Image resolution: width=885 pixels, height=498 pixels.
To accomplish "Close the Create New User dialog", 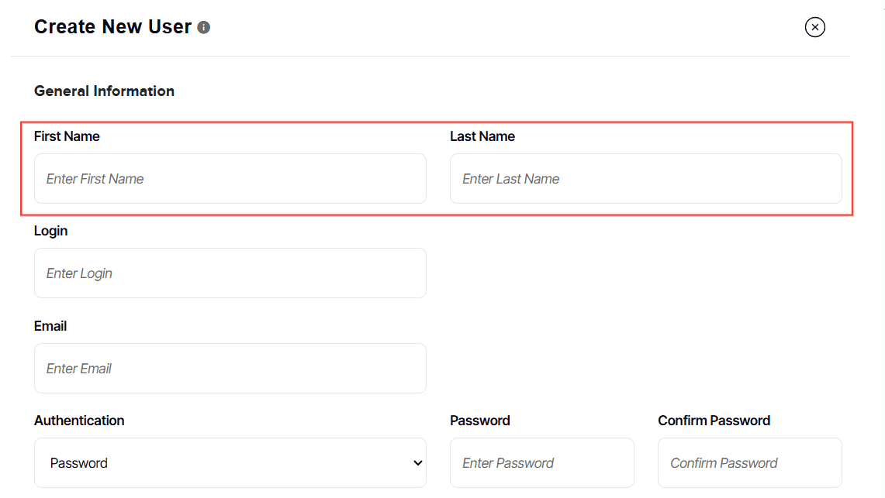I will (814, 28).
